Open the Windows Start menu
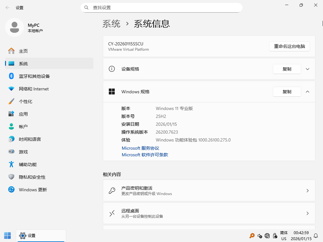The image size is (323, 242). 7,235
